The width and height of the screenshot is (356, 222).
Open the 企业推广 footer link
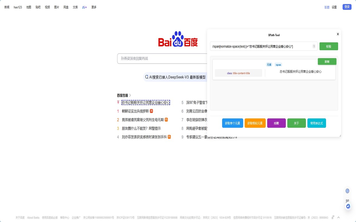[x=76, y=218]
